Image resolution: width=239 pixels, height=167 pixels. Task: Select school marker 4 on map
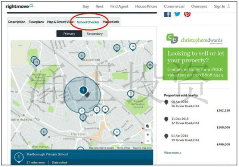coord(105,110)
